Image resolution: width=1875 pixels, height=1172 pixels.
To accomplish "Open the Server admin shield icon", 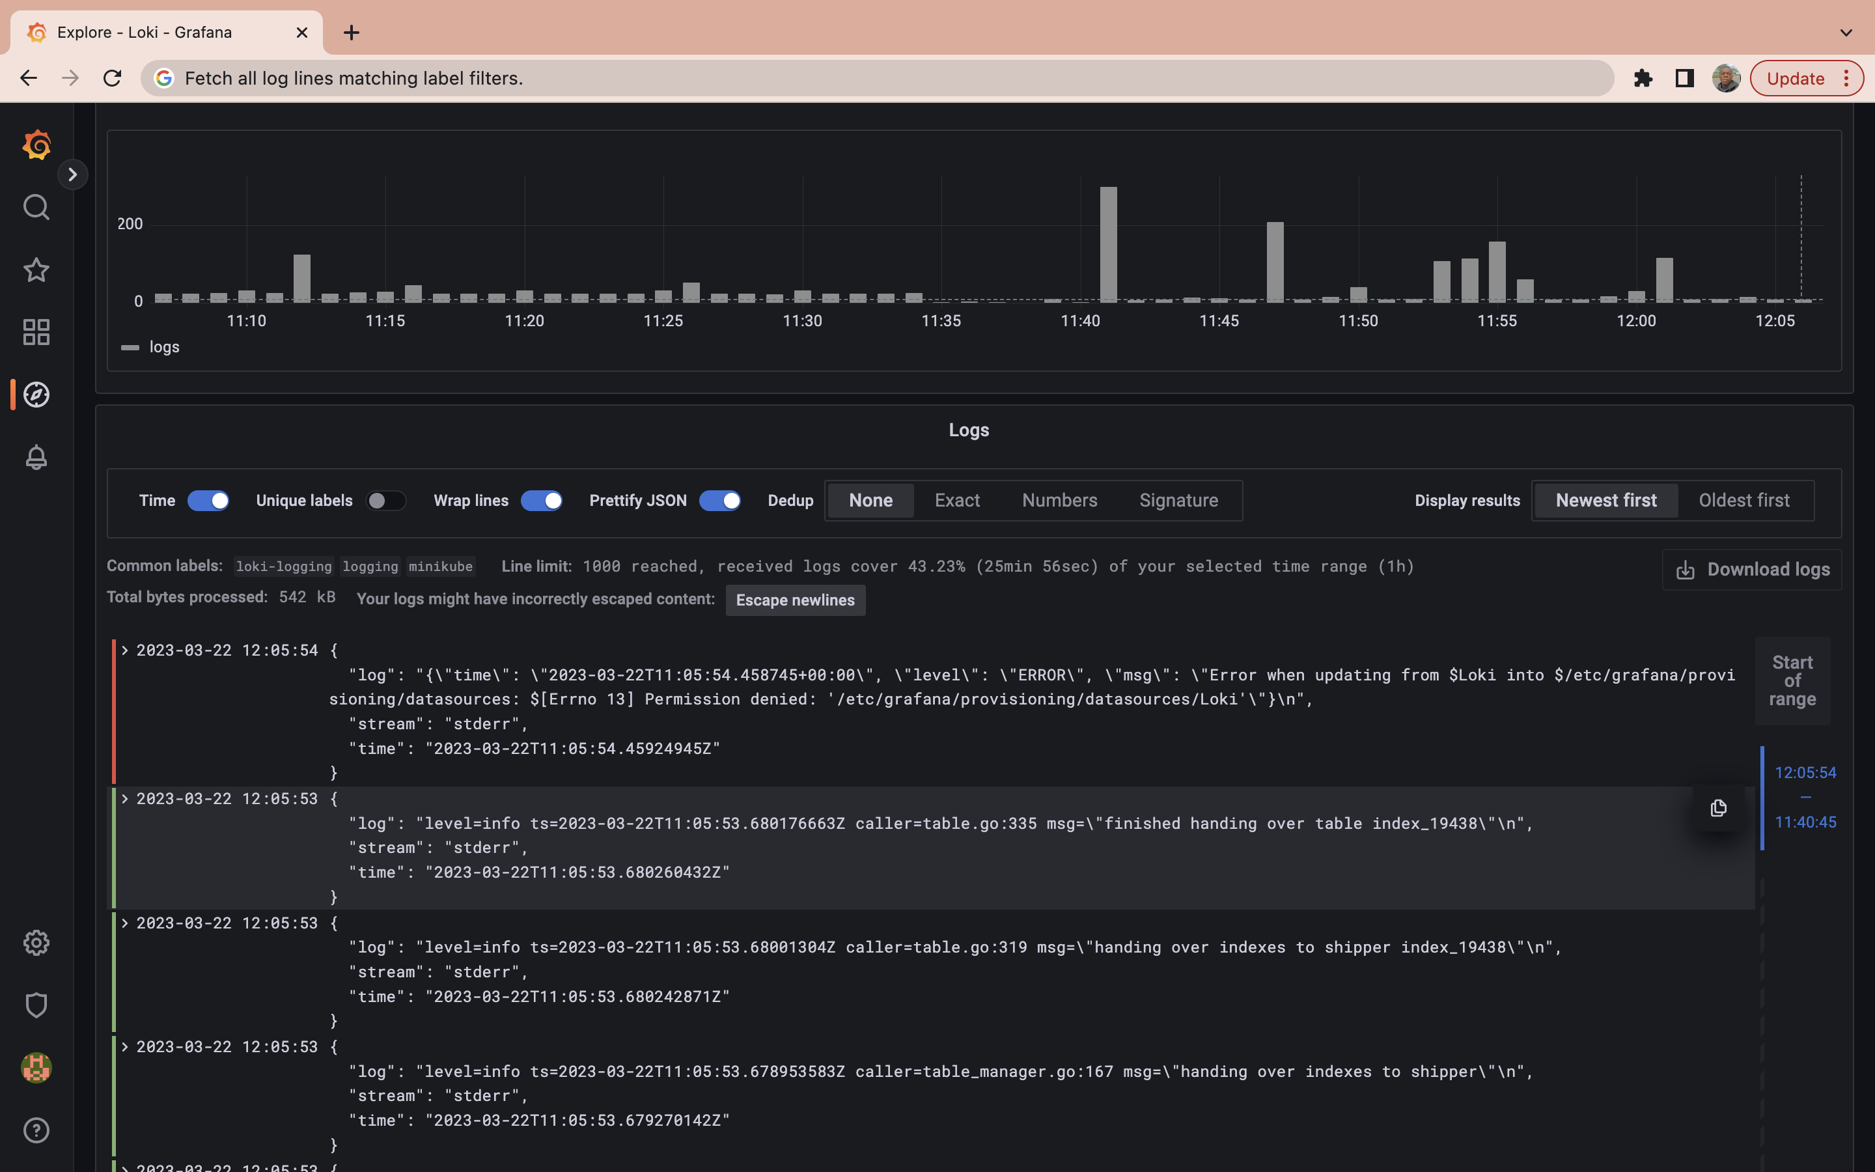I will (36, 1005).
